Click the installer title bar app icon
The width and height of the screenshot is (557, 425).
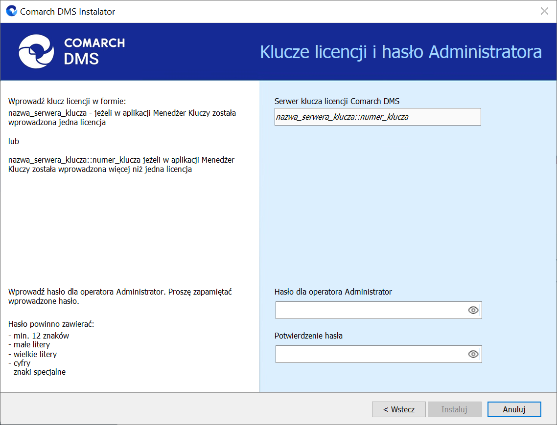tap(11, 11)
